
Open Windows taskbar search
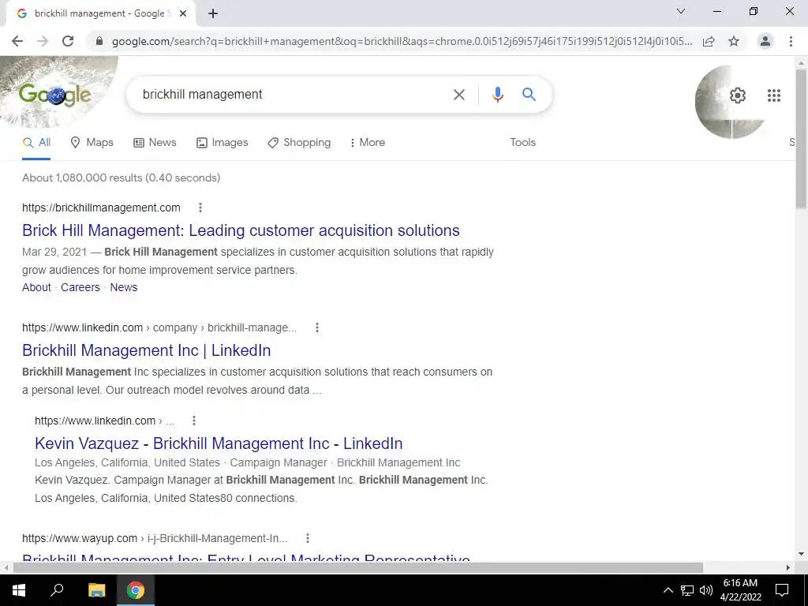point(57,590)
